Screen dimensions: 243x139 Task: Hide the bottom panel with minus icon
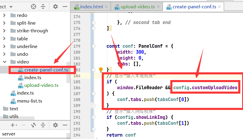(x=65, y=125)
